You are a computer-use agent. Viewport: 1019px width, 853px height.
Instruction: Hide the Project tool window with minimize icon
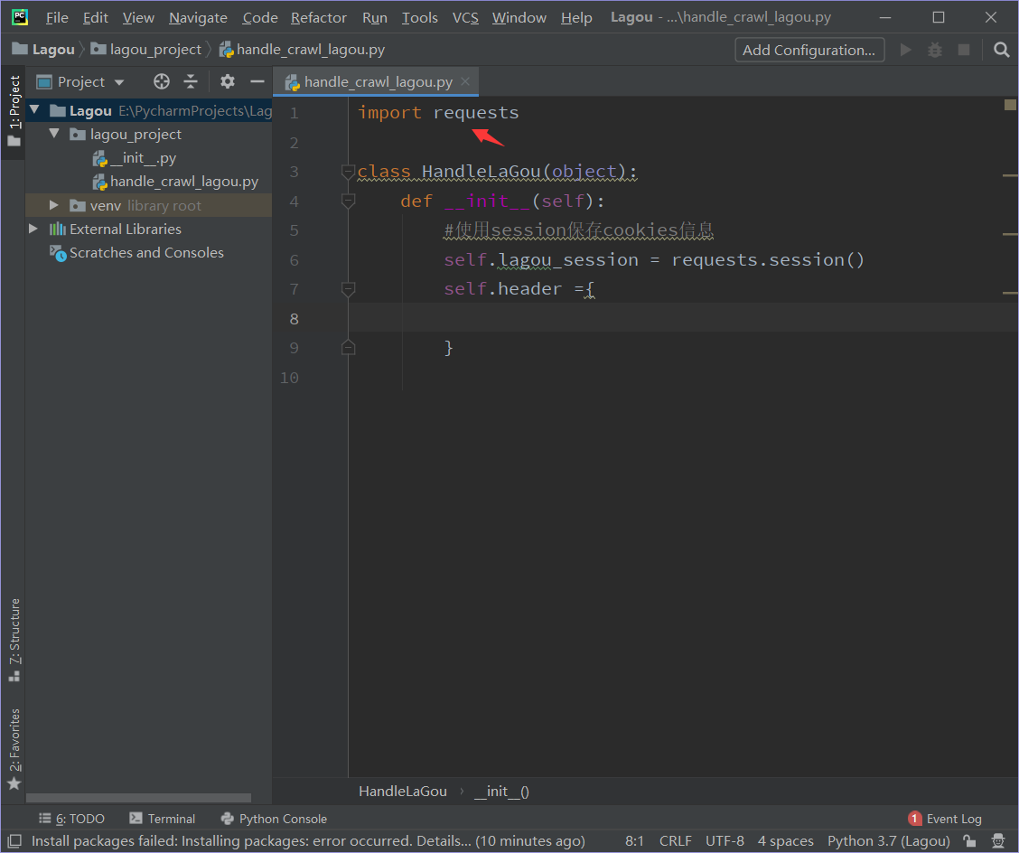click(257, 81)
